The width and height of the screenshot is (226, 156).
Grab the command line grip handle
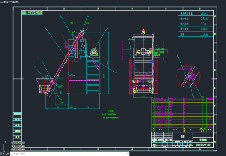click(1, 154)
